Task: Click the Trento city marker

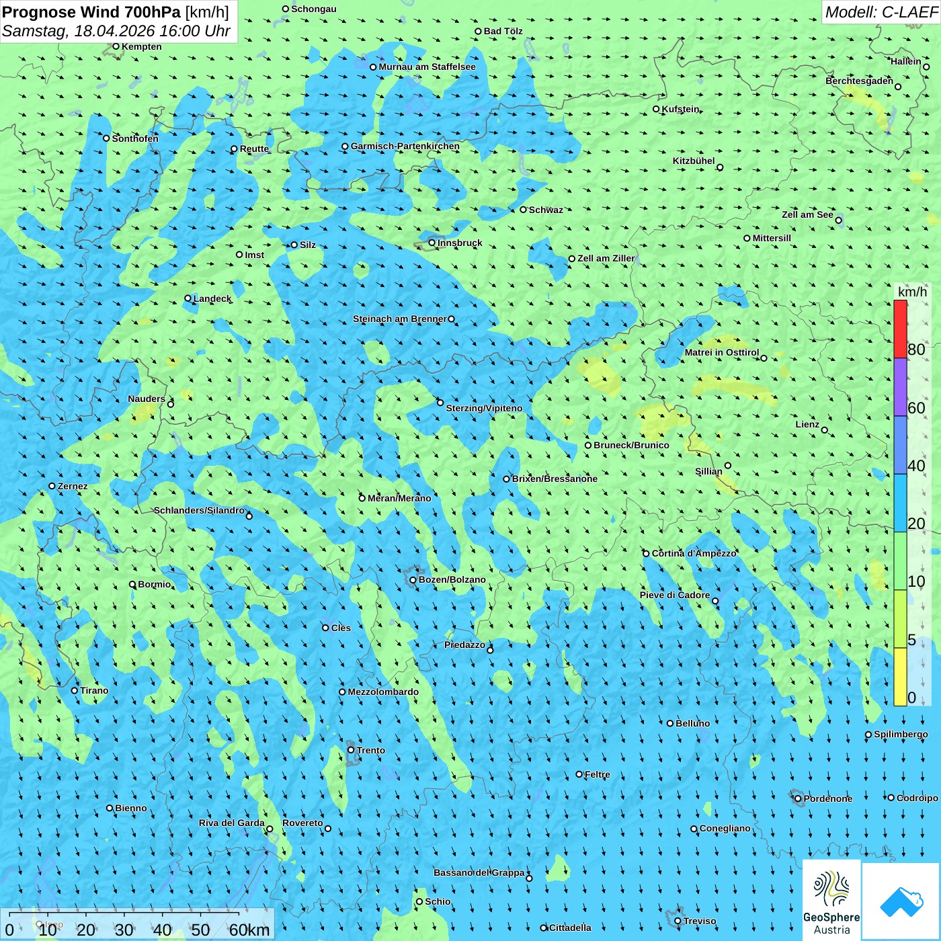Action: pyautogui.click(x=351, y=750)
